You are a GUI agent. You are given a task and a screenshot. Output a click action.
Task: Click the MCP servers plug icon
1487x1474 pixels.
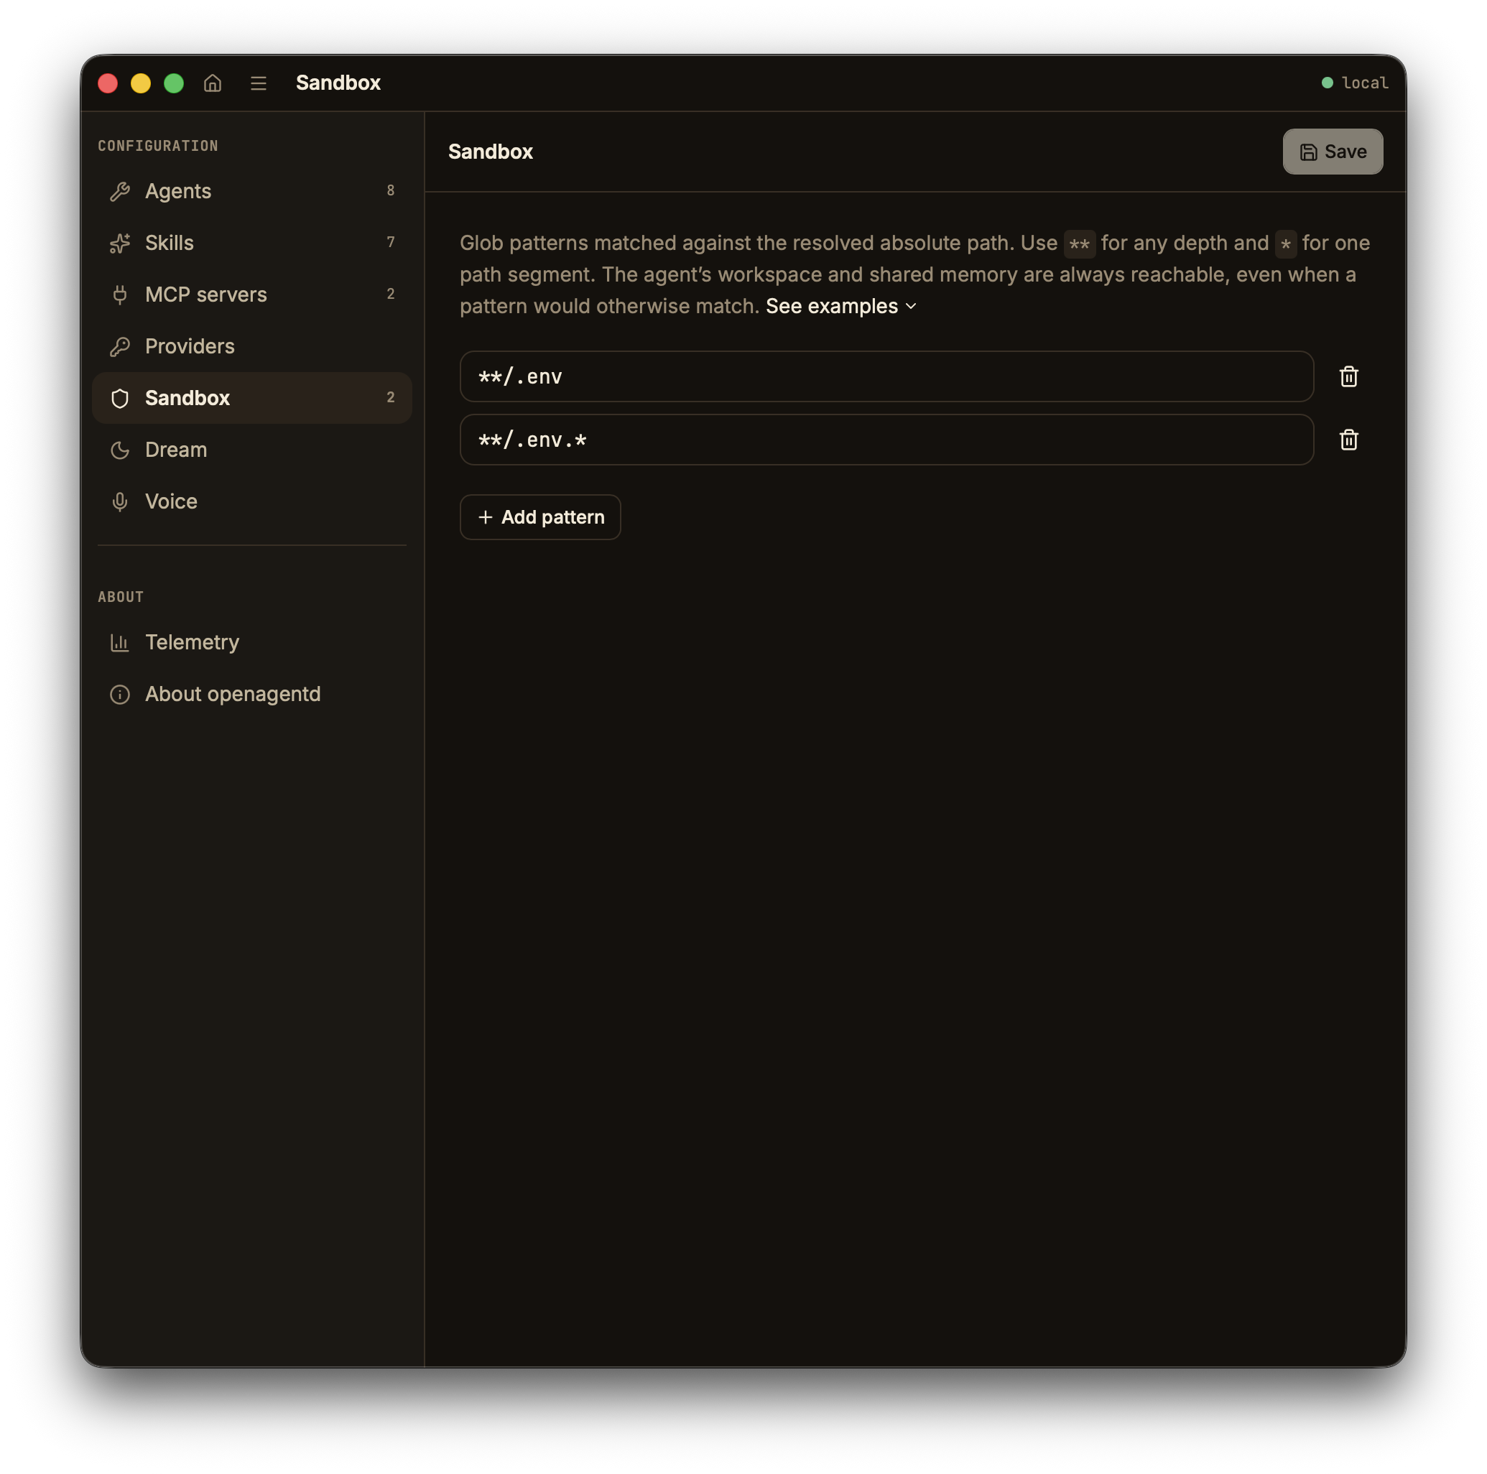(120, 294)
